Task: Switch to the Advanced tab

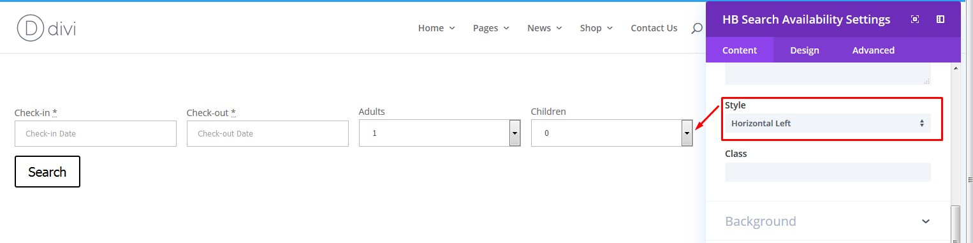Action: pos(873,50)
